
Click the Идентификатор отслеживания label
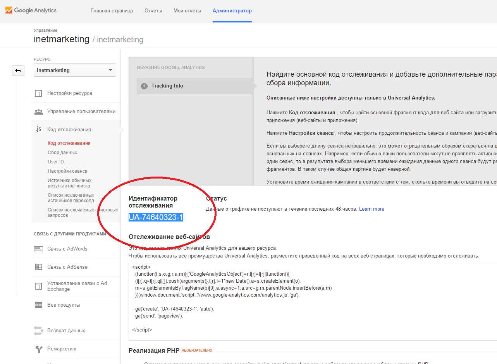coord(153,202)
